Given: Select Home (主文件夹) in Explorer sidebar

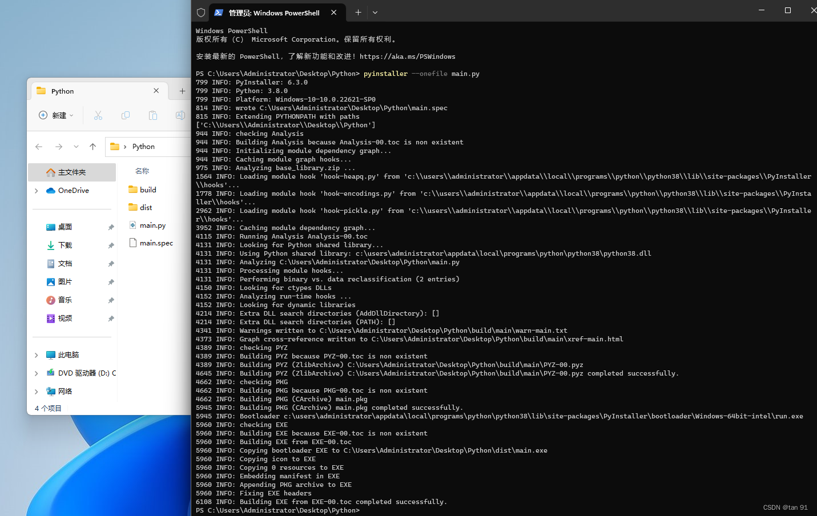Looking at the screenshot, I should point(72,172).
